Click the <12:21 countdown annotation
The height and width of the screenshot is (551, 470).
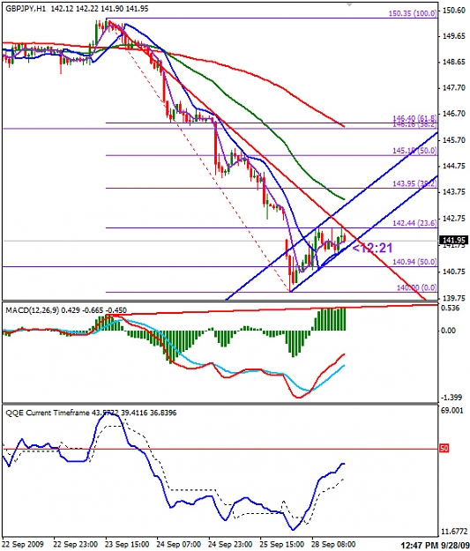point(372,248)
